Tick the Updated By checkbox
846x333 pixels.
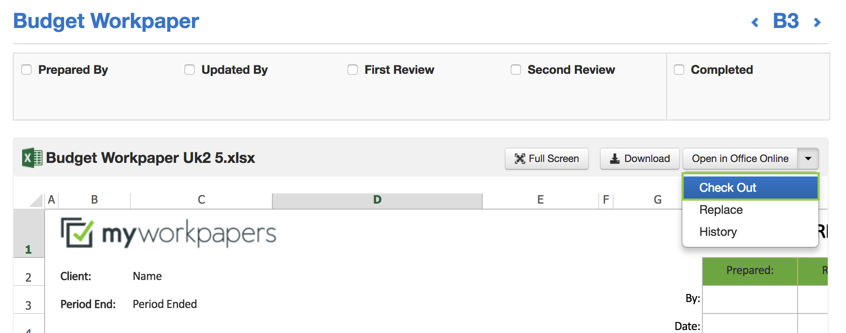point(190,70)
